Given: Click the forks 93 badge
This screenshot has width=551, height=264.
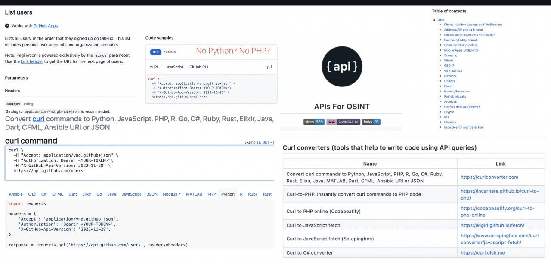Looking at the screenshot, I should click(371, 122).
